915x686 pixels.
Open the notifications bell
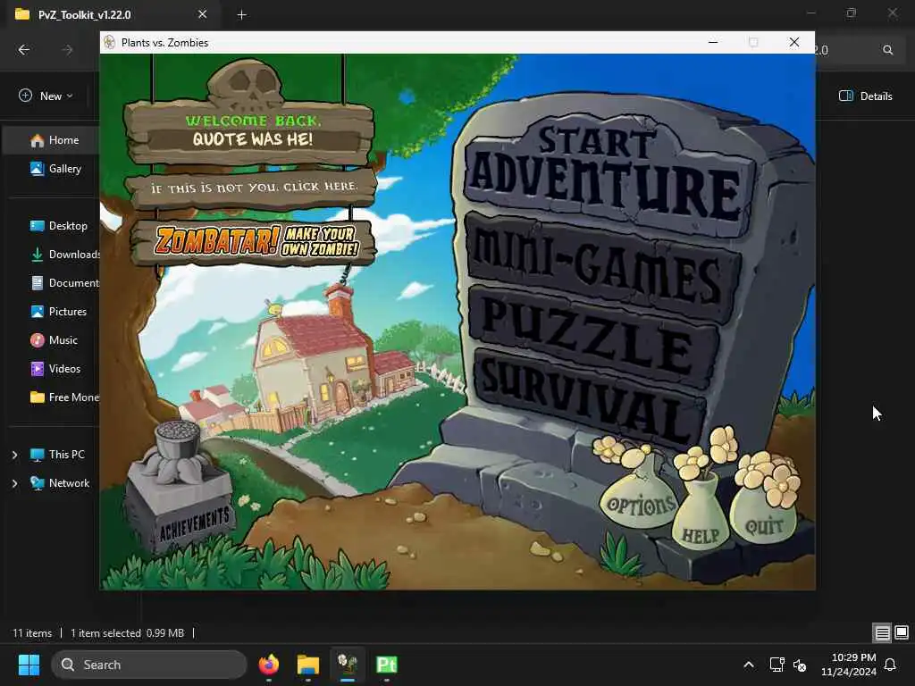pyautogui.click(x=891, y=665)
